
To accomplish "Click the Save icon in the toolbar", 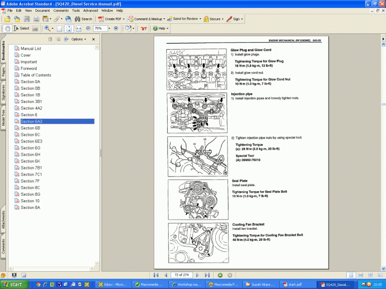I will (27, 19).
